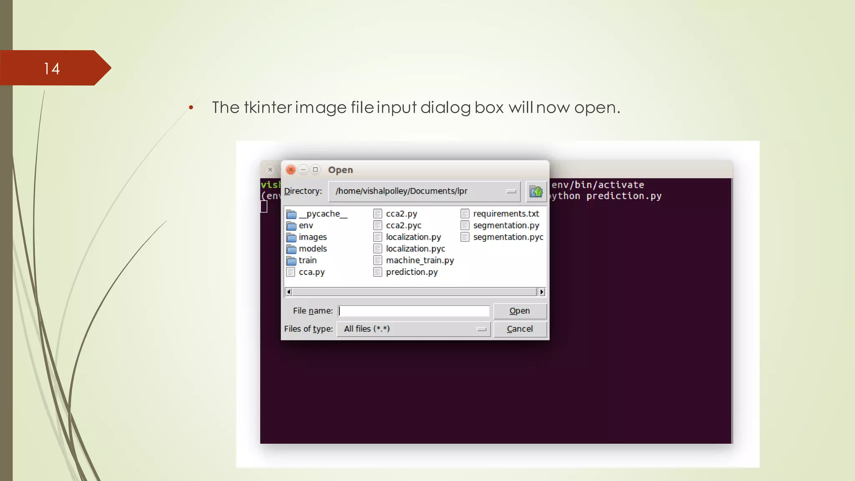The image size is (855, 481).
Task: Close the Open dialog window
Action: [291, 170]
